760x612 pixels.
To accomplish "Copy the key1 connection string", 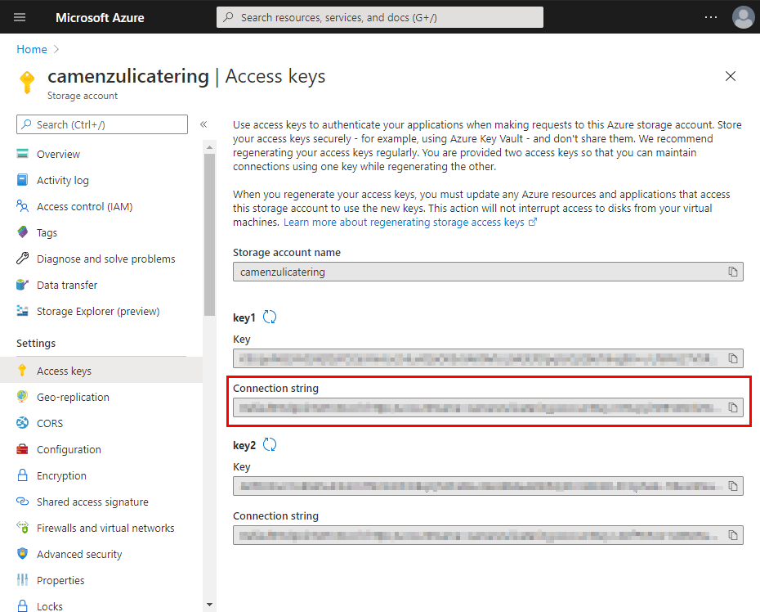I will coord(732,405).
